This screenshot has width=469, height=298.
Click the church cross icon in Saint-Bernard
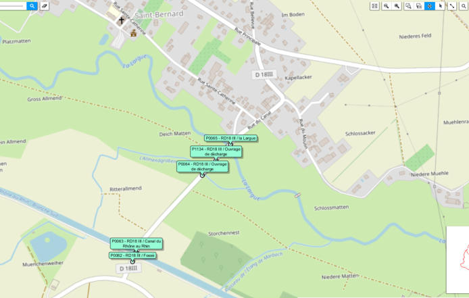122,21
